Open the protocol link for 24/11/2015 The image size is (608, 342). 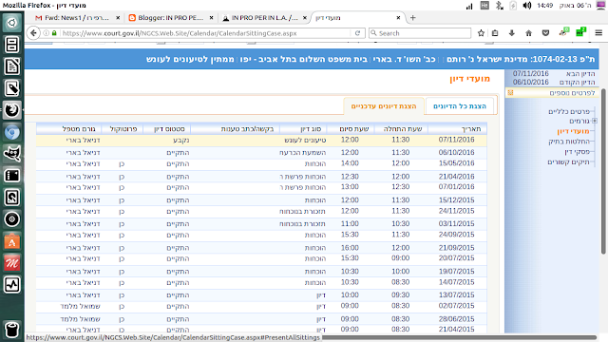(122, 212)
